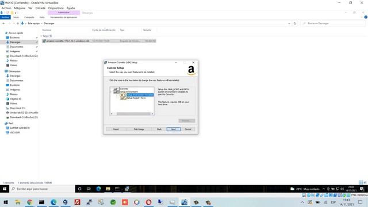Open guest notification center icon
Screen dimensions: 368x207
[362, 189]
